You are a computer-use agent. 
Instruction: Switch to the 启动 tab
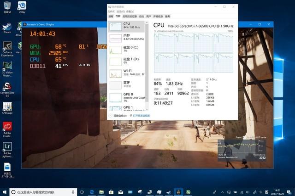(142, 16)
